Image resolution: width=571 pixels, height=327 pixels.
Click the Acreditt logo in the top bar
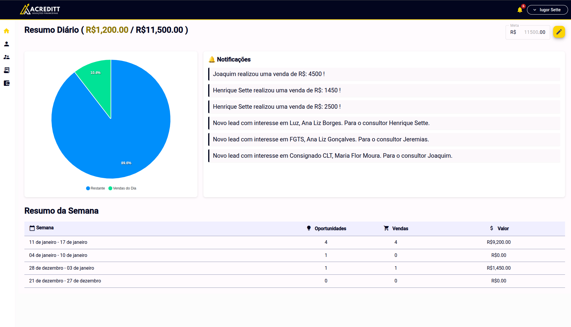pyautogui.click(x=40, y=9)
